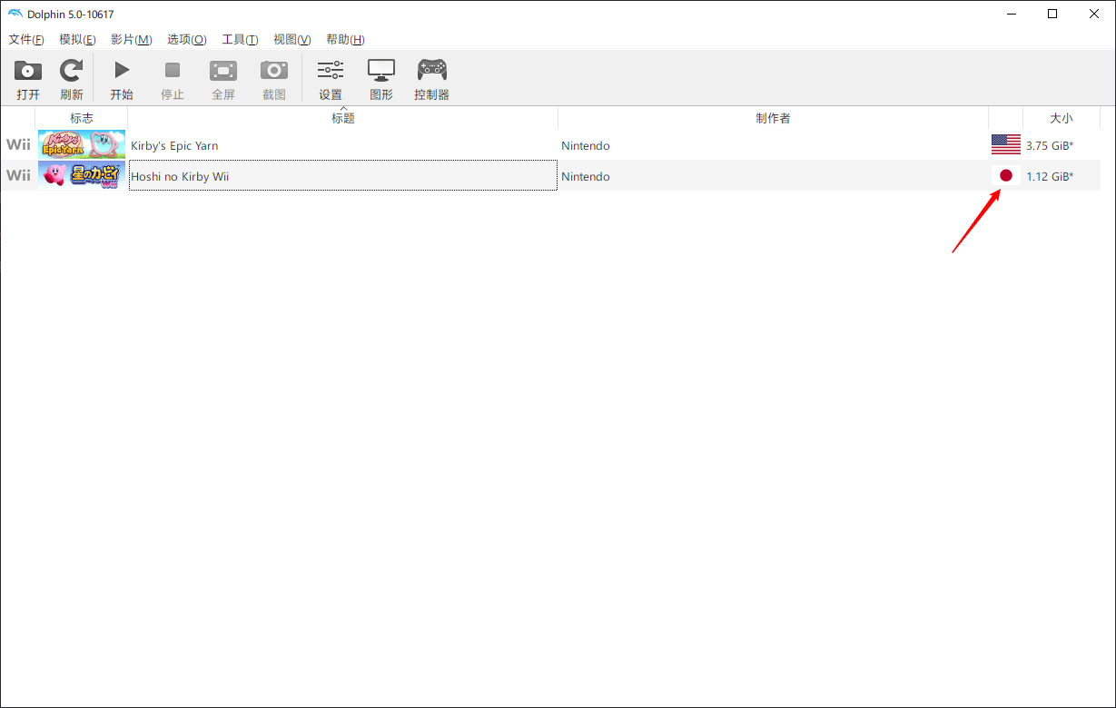Open the Options (选项) menu

186,39
